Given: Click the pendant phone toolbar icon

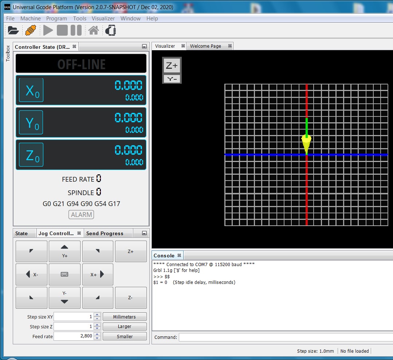Looking at the screenshot, I should pos(110,30).
